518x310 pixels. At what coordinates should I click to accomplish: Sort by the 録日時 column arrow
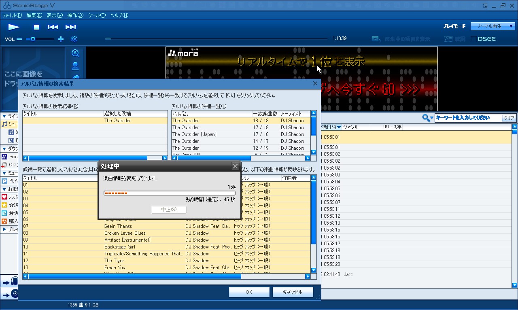[x=339, y=127]
